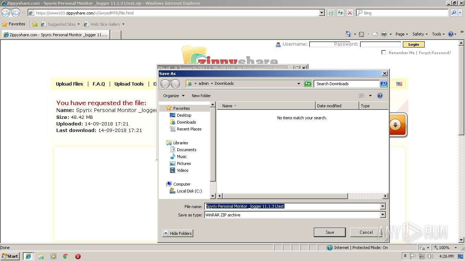Click the Compatibility View icon beside address bar
Screen dimensions: 465x261
(331, 13)
